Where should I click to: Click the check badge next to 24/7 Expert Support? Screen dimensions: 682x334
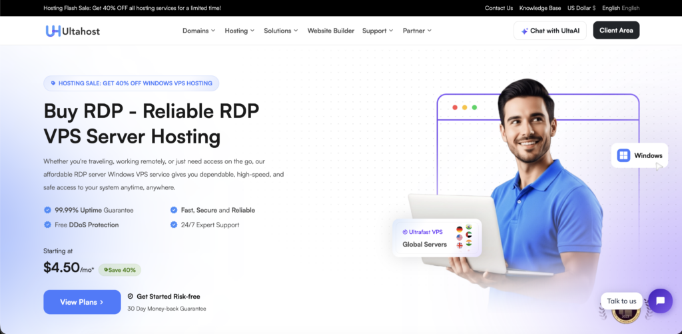pos(174,225)
